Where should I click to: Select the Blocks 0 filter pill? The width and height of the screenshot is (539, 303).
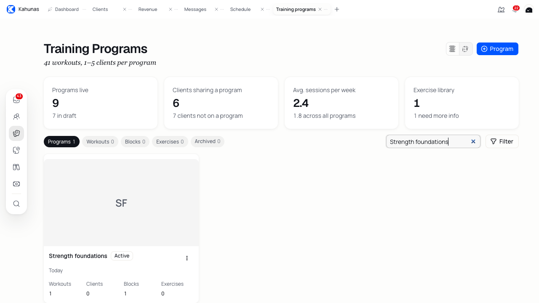[x=135, y=142]
